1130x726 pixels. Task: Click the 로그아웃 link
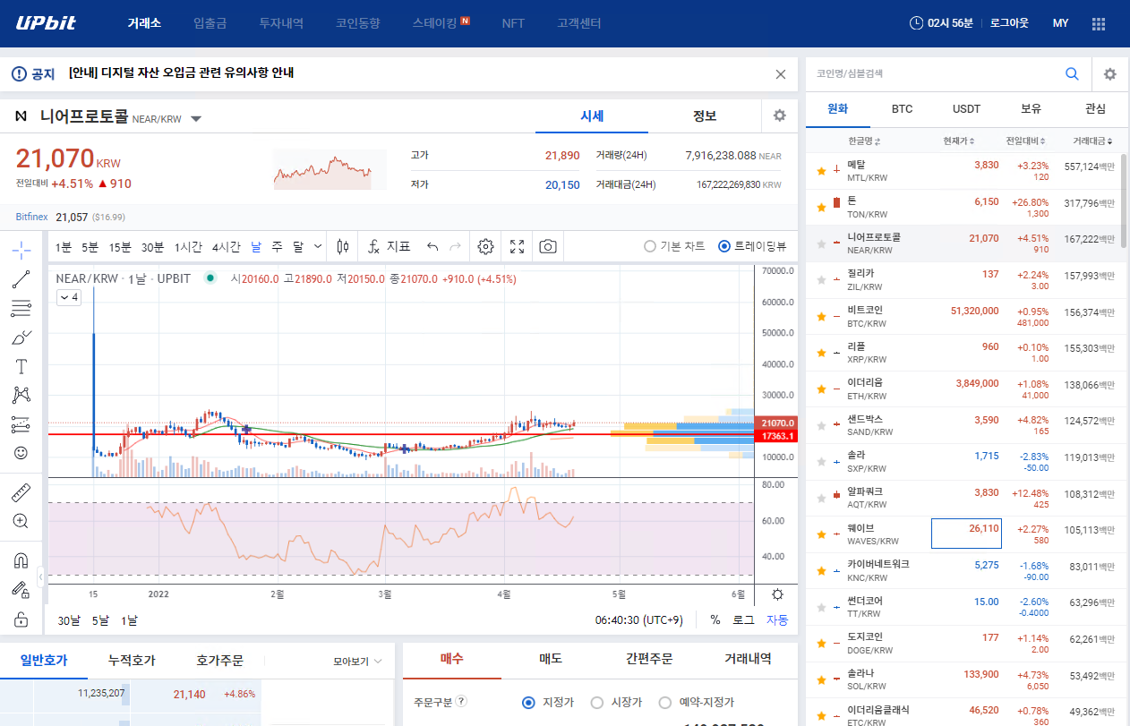coord(1009,23)
